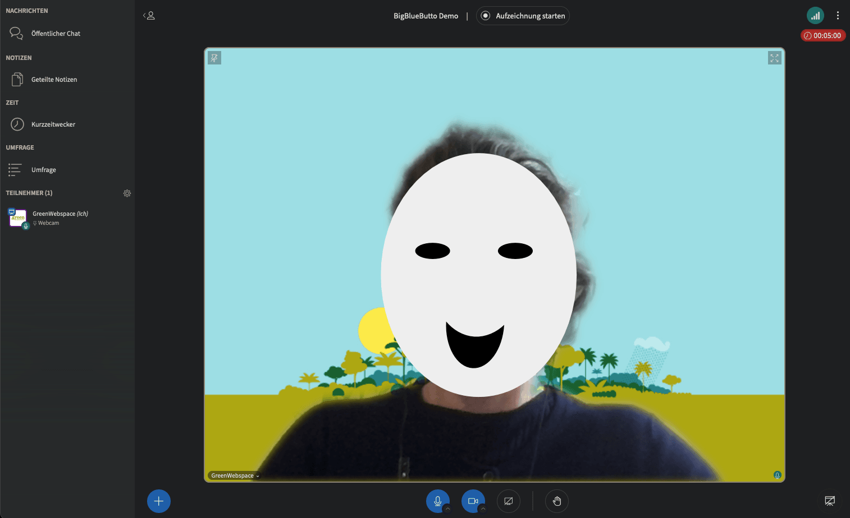
Task: Expand the audio device options chevron
Action: point(447,509)
